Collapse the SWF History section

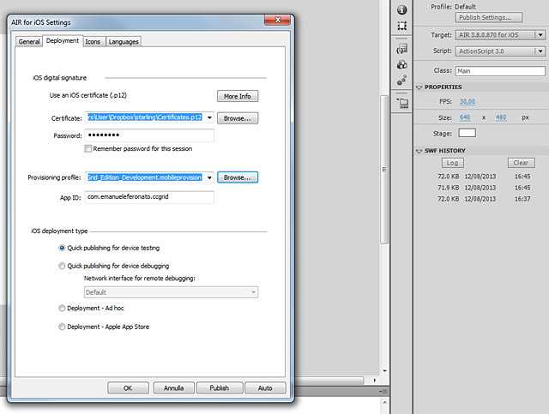419,151
